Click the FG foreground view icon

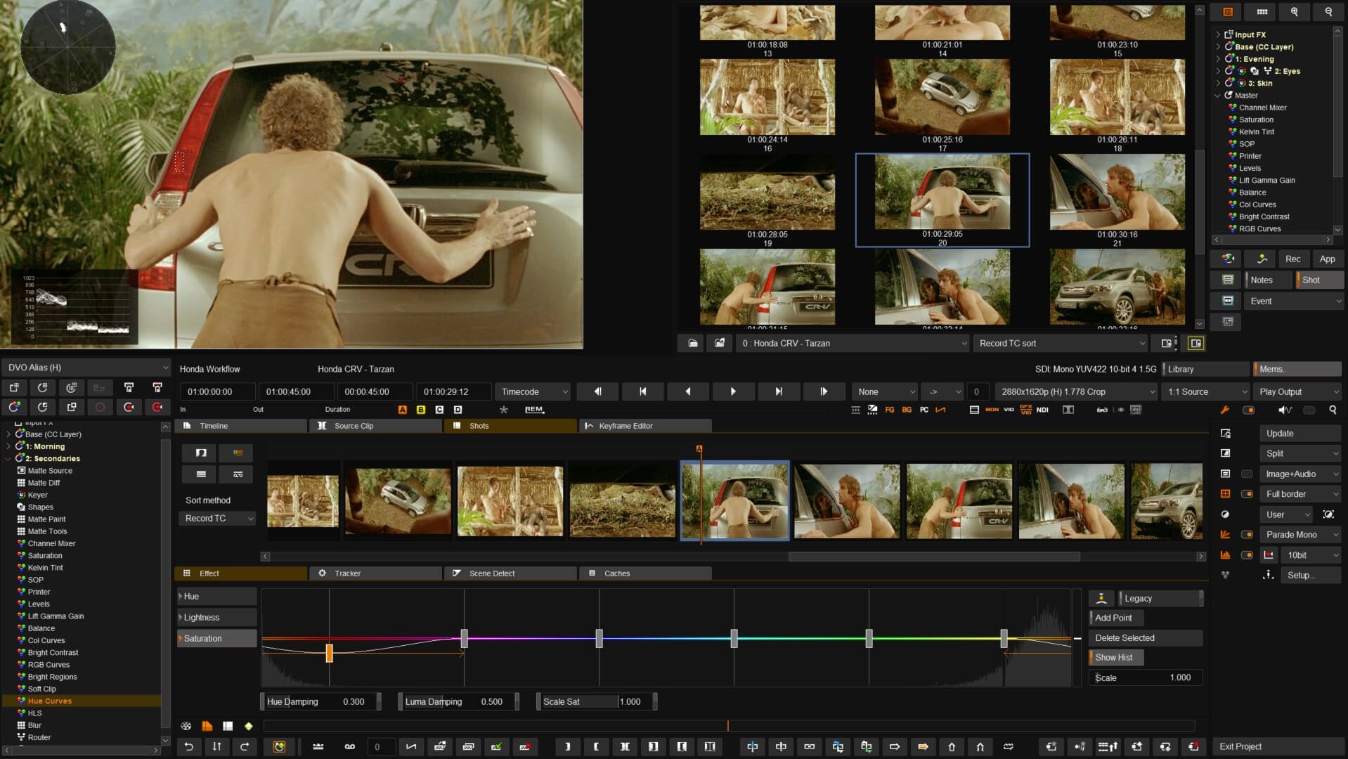point(889,410)
